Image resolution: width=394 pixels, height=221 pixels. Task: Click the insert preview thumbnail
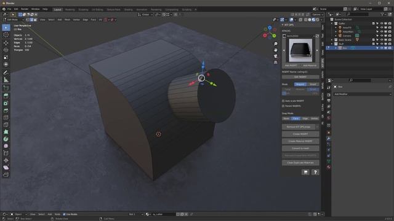[300, 50]
